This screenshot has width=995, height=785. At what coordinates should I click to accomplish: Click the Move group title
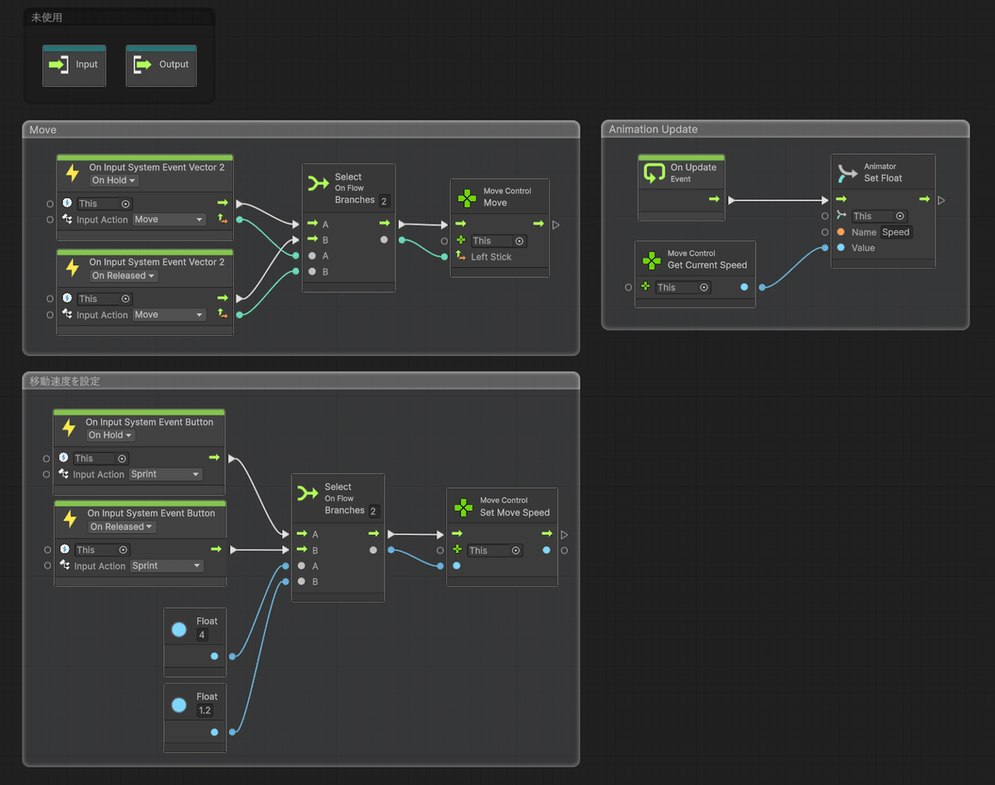(x=43, y=130)
